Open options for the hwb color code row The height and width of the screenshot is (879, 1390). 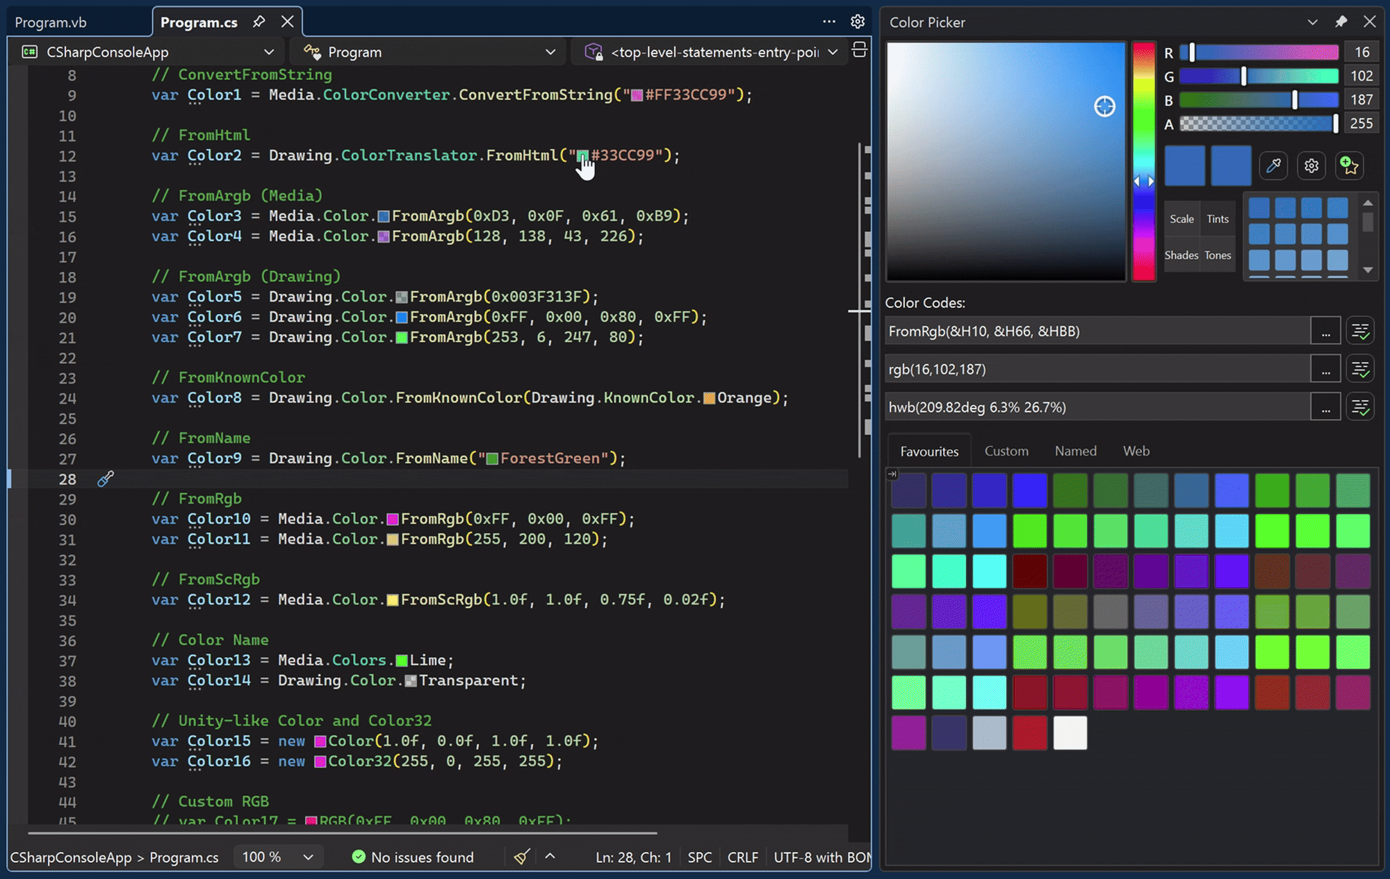click(1326, 406)
